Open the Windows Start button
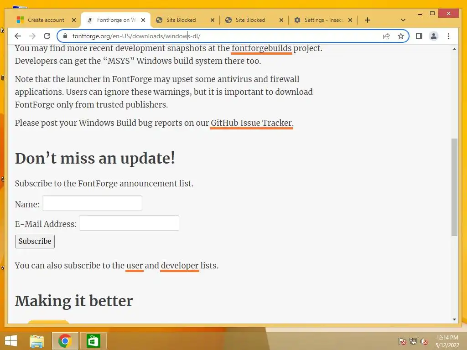Image resolution: width=467 pixels, height=350 pixels. (x=11, y=341)
